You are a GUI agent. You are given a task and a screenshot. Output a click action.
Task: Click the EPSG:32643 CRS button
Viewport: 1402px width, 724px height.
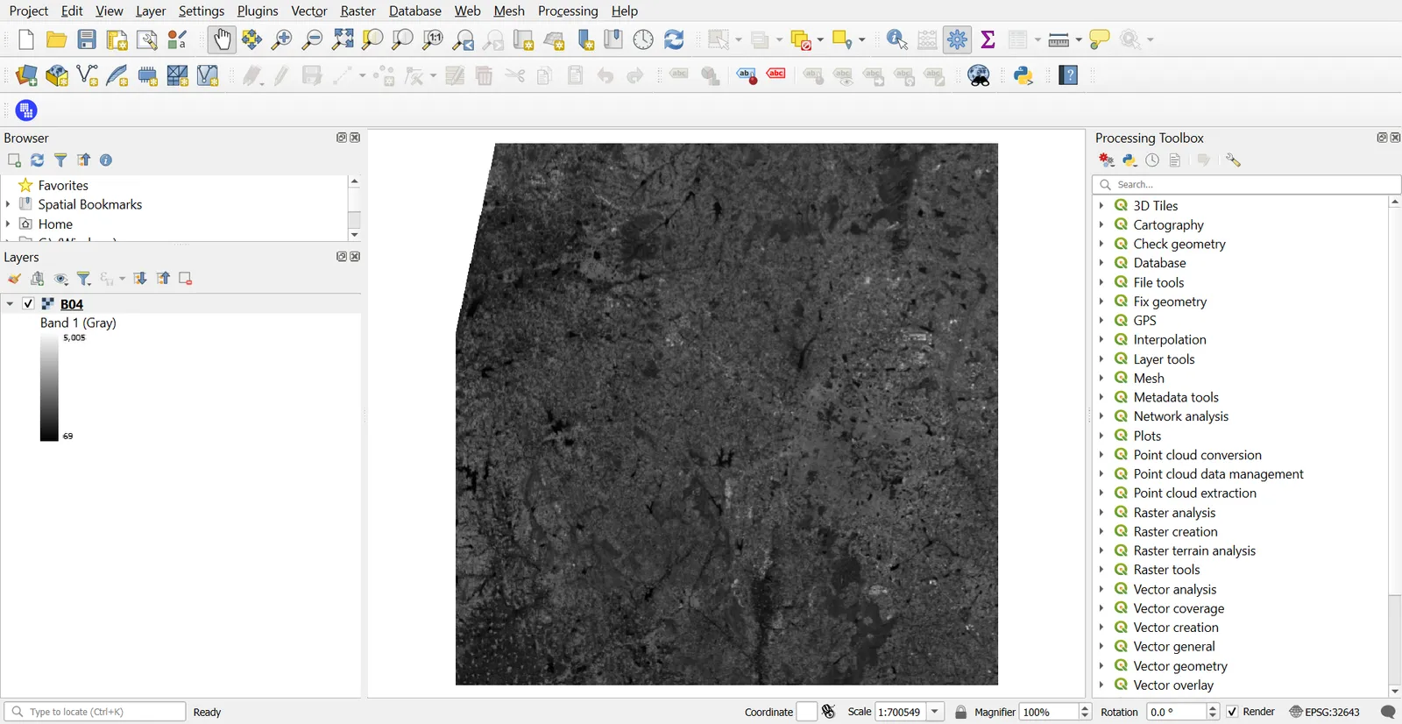pos(1325,712)
